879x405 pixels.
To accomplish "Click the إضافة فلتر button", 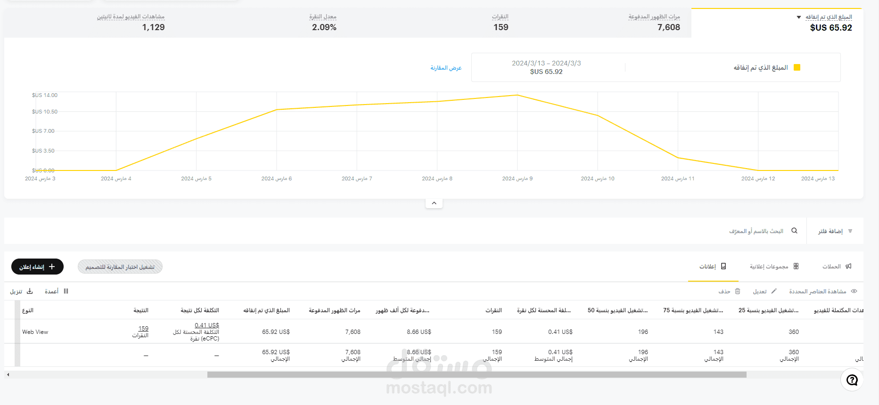I will 835,231.
